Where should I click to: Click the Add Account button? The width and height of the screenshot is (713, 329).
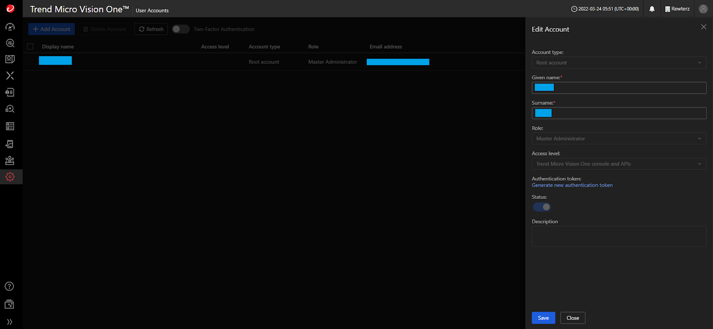[52, 29]
